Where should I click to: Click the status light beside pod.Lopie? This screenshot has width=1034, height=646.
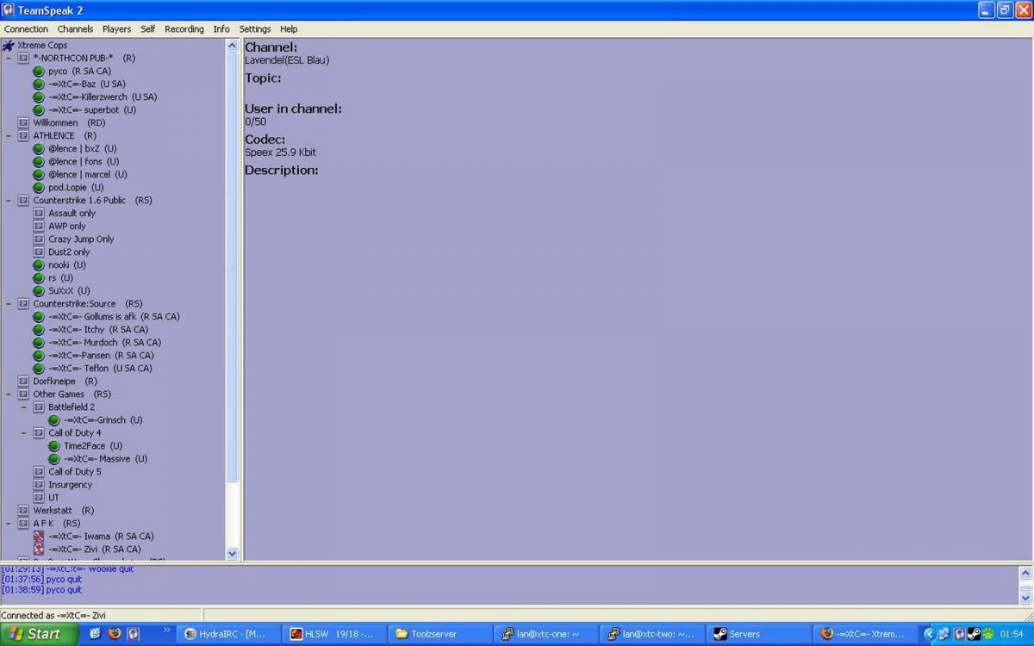[39, 188]
